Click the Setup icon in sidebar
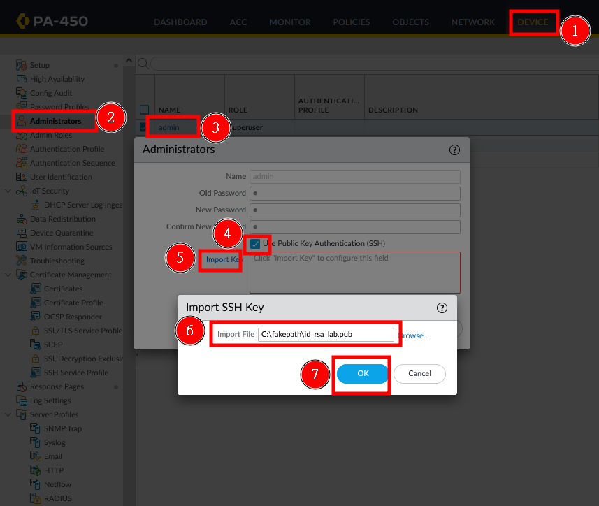 tap(21, 65)
